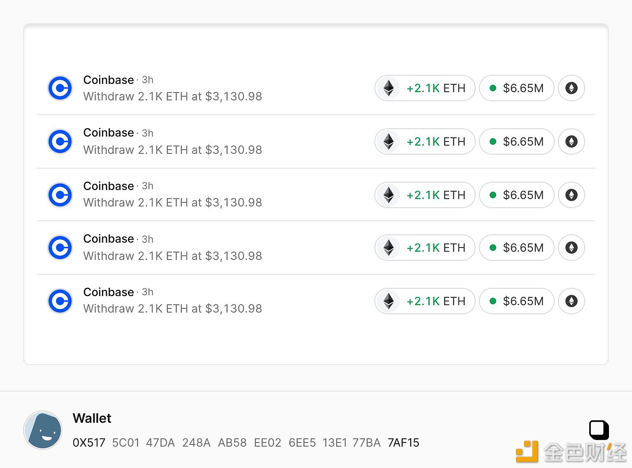632x468 pixels.
Task: Open the Ethereum chain icon button in the fourth row
Action: (x=572, y=248)
